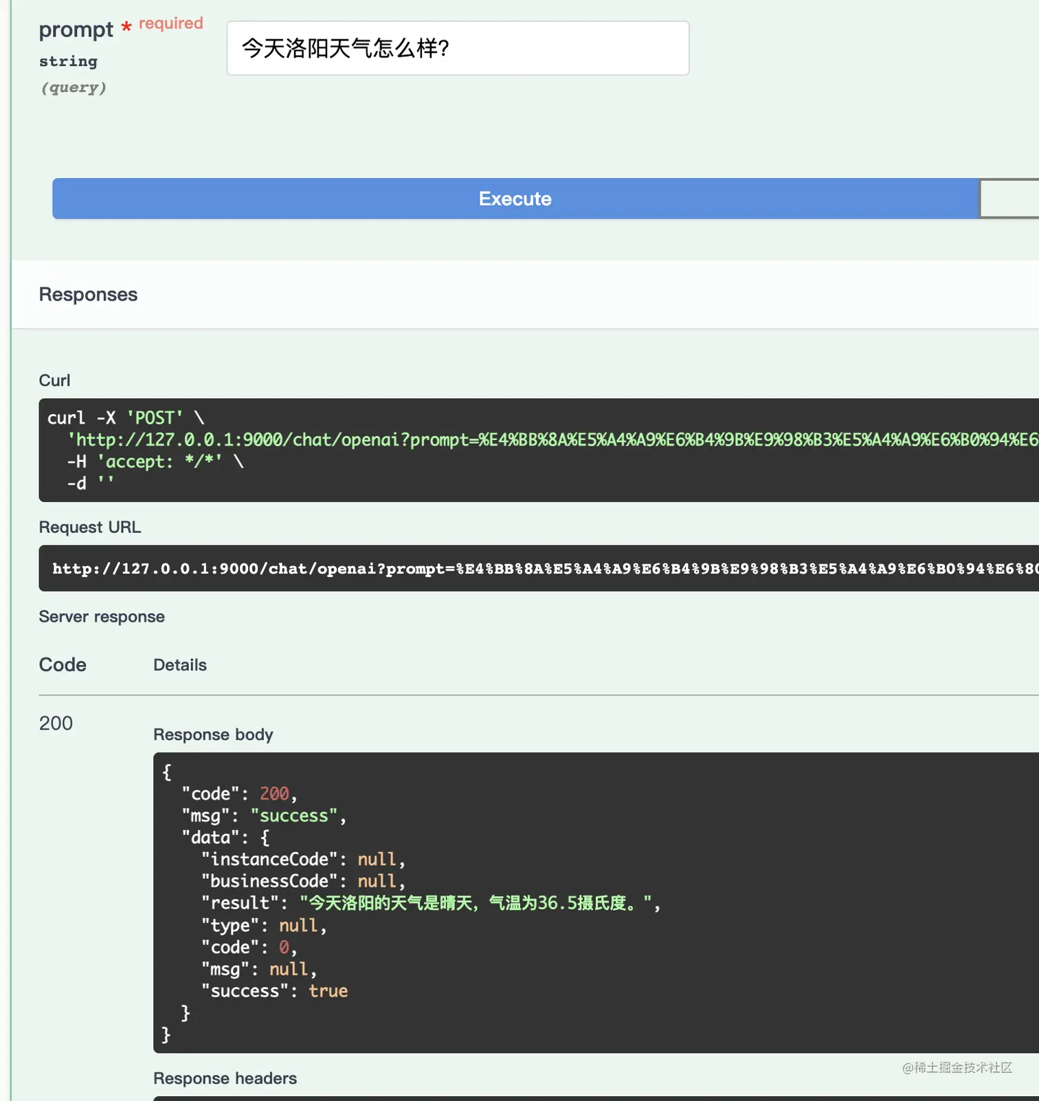Click the Curl label
The height and width of the screenshot is (1101, 1039).
[x=54, y=380]
